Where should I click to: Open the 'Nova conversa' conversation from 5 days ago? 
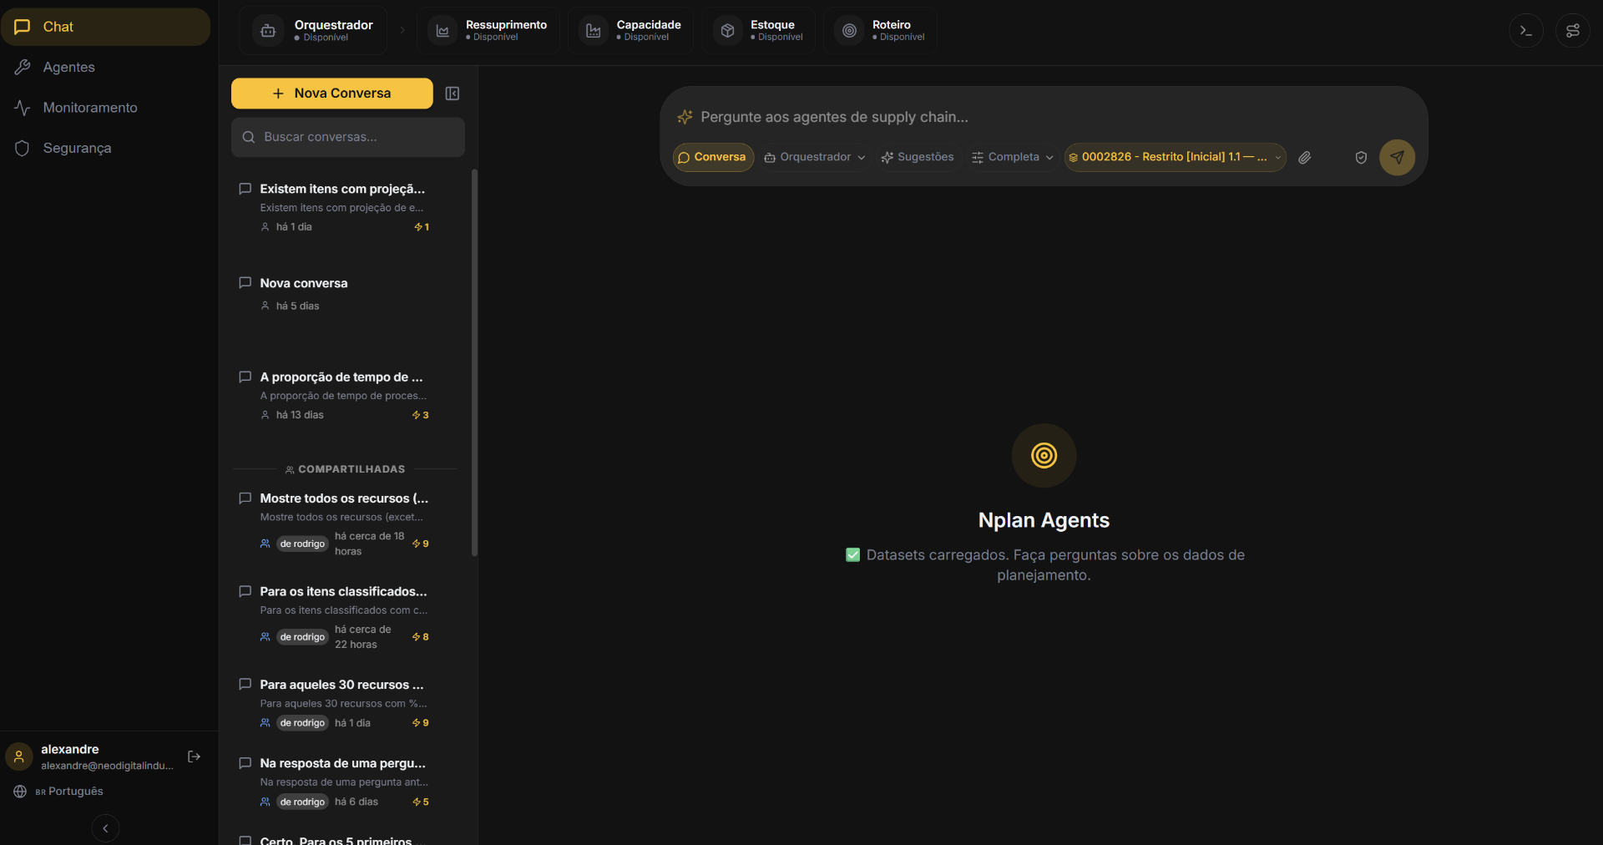347,294
